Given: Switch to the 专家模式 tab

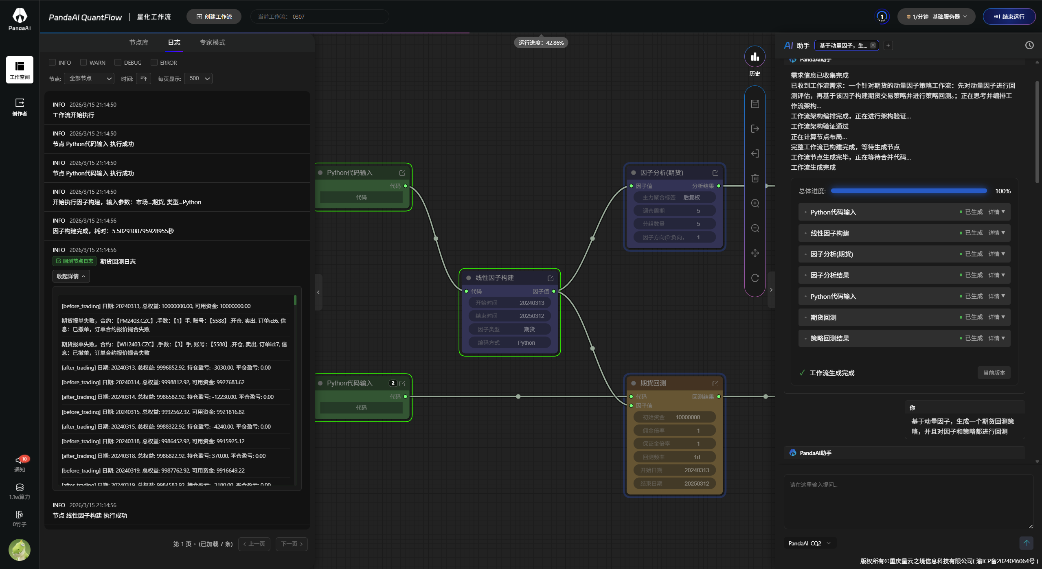Looking at the screenshot, I should (x=213, y=42).
